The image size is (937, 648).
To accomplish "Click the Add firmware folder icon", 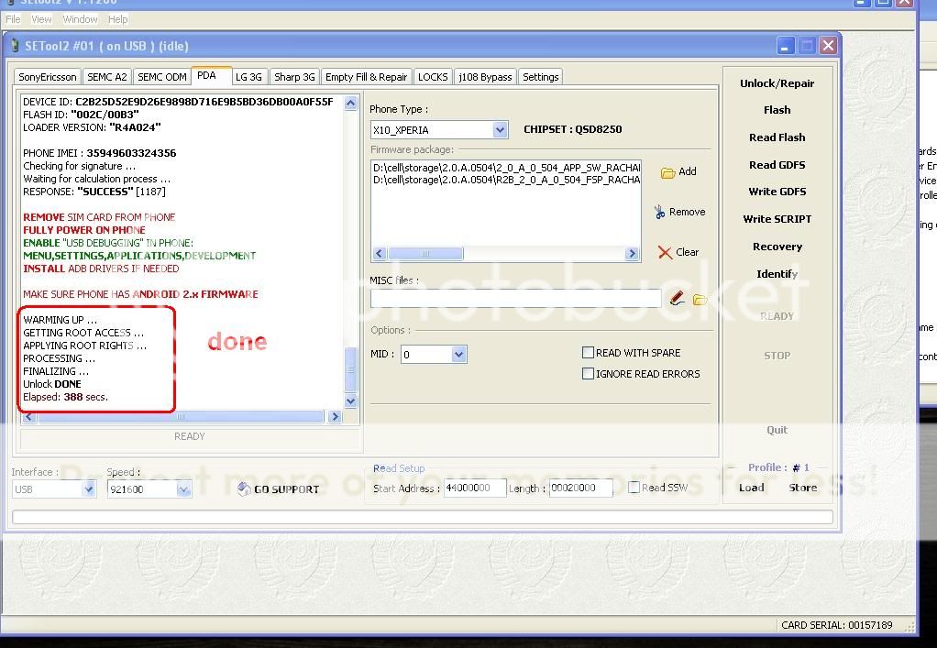I will click(667, 172).
